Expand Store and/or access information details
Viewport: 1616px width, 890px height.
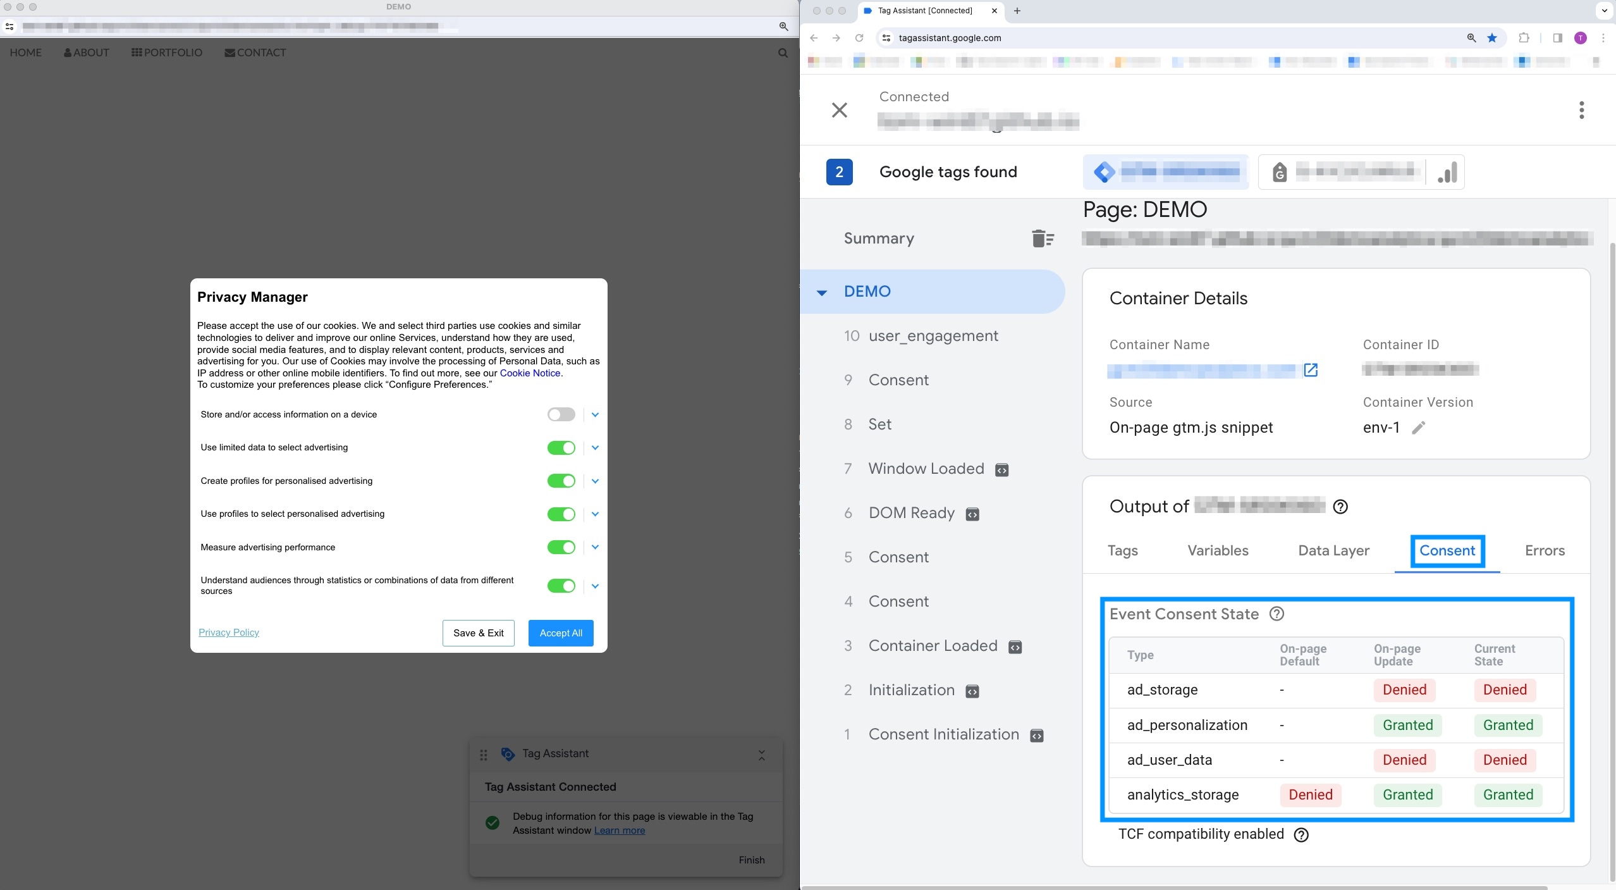[595, 415]
